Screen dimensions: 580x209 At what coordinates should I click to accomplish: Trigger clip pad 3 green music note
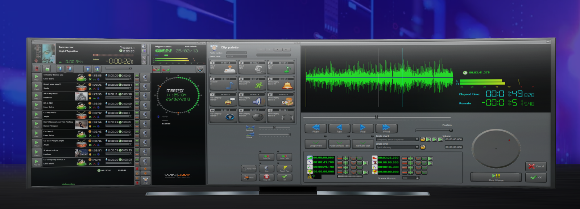[281, 67]
